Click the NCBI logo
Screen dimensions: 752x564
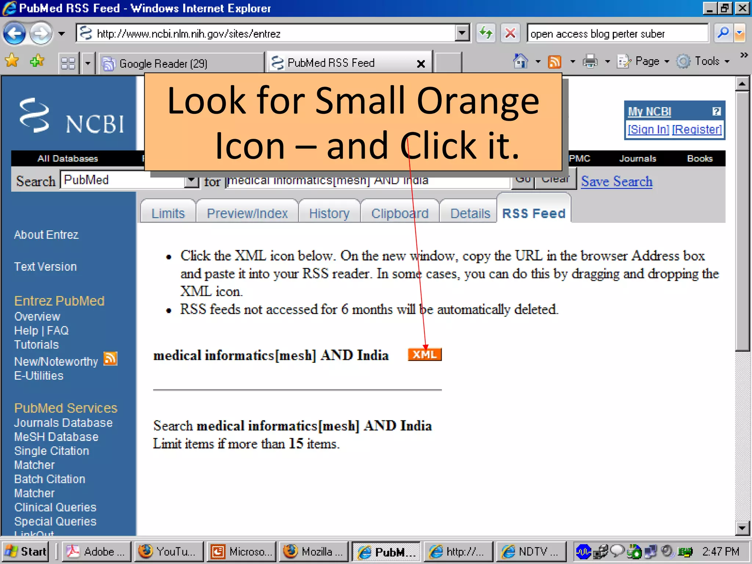[x=72, y=116]
